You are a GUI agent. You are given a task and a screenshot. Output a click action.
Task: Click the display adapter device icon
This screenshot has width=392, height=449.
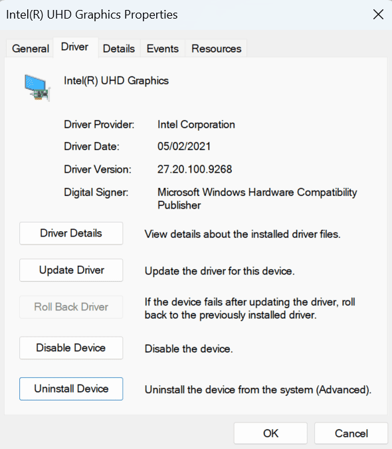point(37,88)
